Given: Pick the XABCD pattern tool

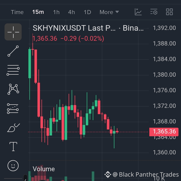Looking at the screenshot, I should click(x=13, y=89).
